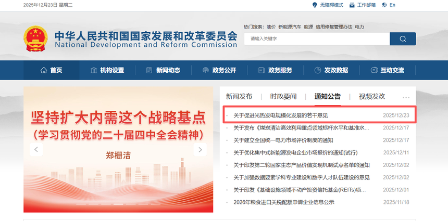
Task: Show previous banner slide with left arrow
Action: tap(36, 149)
